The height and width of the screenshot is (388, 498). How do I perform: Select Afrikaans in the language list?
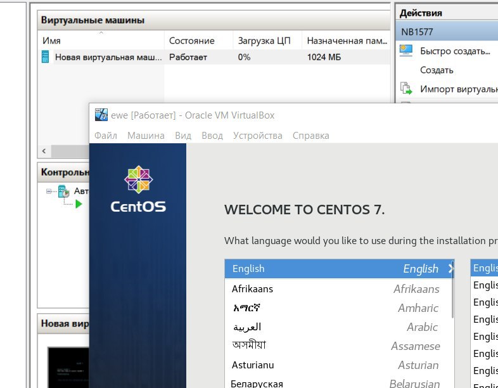point(340,289)
